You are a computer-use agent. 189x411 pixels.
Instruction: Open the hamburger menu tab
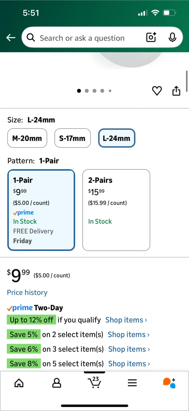[132, 383]
